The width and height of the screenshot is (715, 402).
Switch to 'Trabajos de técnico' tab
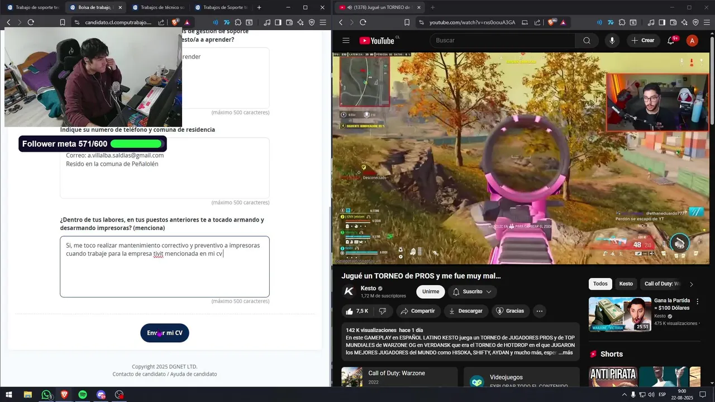[x=158, y=7]
